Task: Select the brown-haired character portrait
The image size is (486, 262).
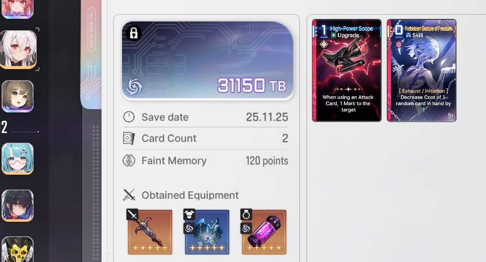Action: coord(18,96)
